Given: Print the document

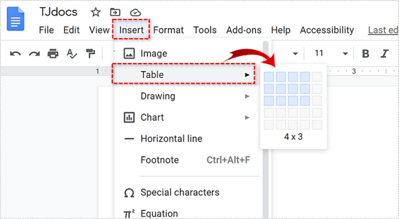Looking at the screenshot, I should tap(53, 54).
